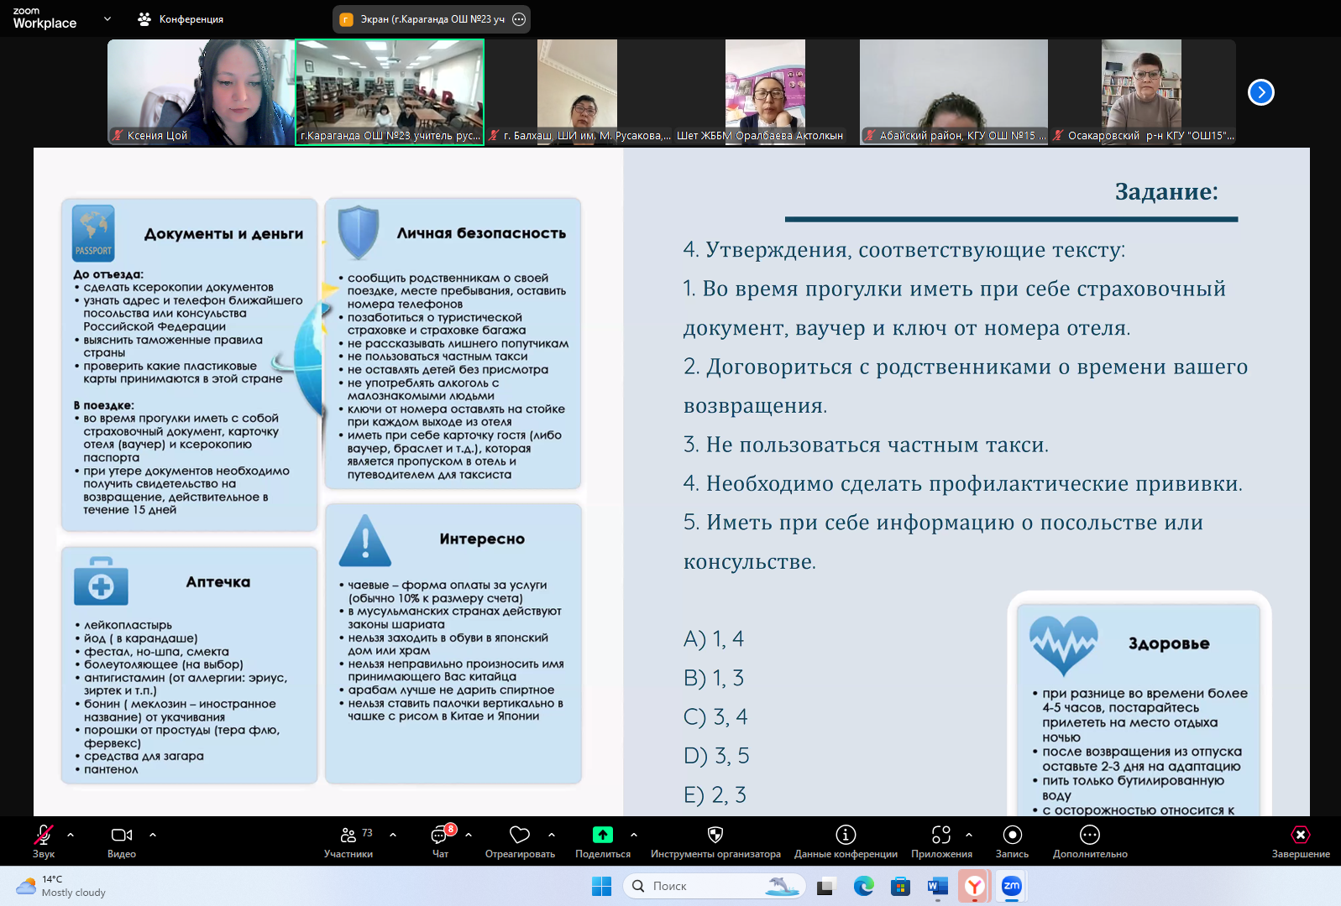Click answer option A) 1, 4

tap(714, 639)
